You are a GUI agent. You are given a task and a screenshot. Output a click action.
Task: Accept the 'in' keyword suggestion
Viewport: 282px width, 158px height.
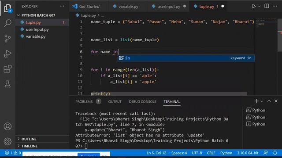[x=186, y=58]
